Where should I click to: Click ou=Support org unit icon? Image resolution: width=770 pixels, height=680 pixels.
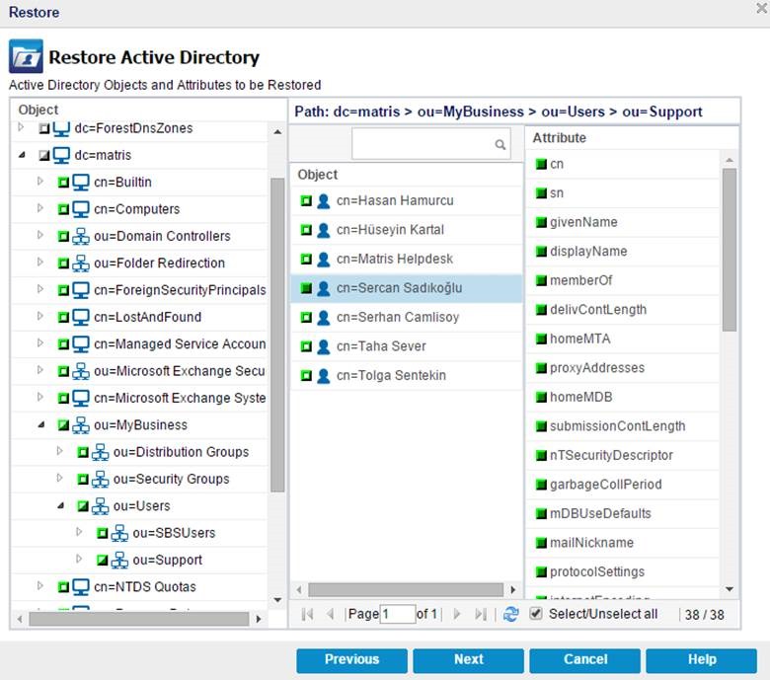119,561
